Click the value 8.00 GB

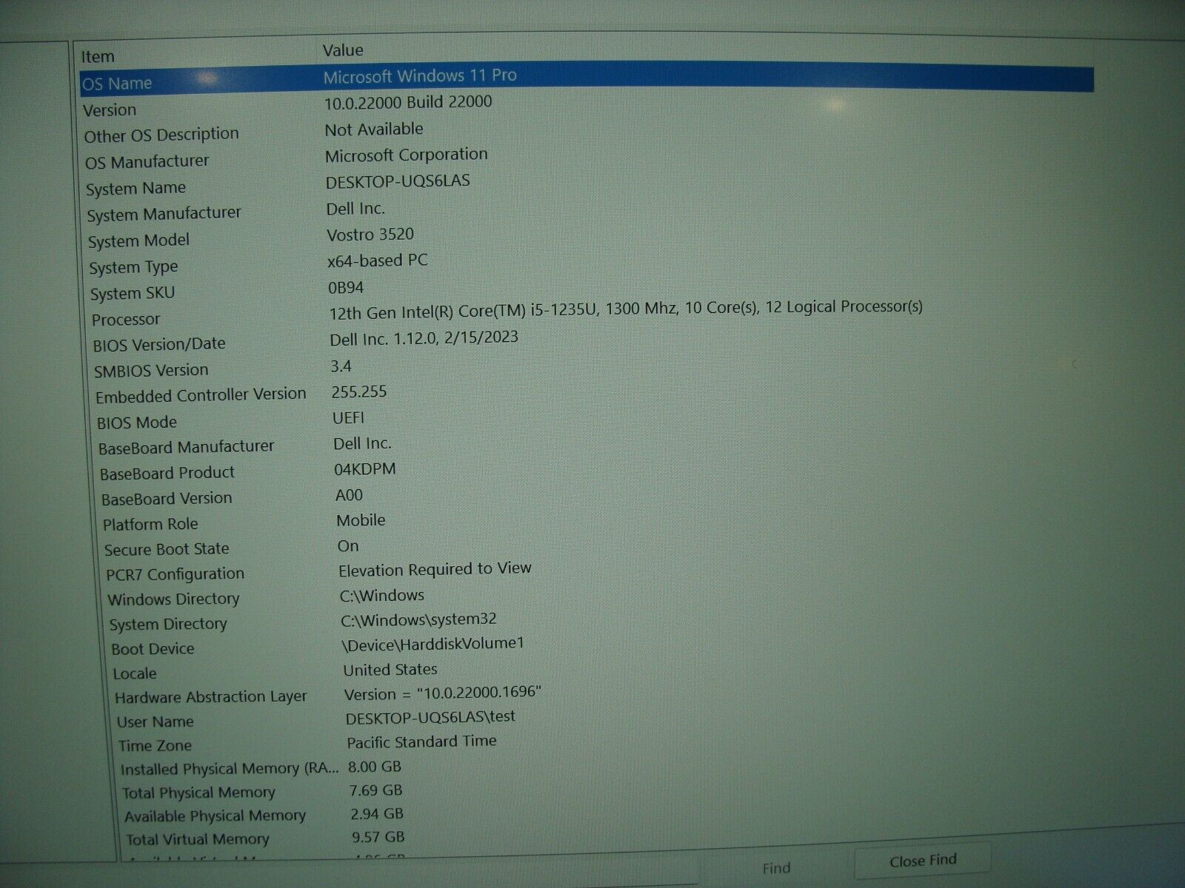(x=375, y=767)
